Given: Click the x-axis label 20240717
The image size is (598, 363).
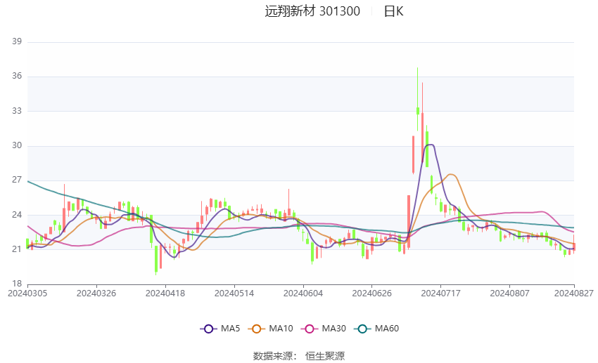Looking at the screenshot, I should point(441,293).
